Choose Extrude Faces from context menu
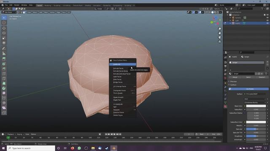The image size is (270, 151). tap(123, 68)
